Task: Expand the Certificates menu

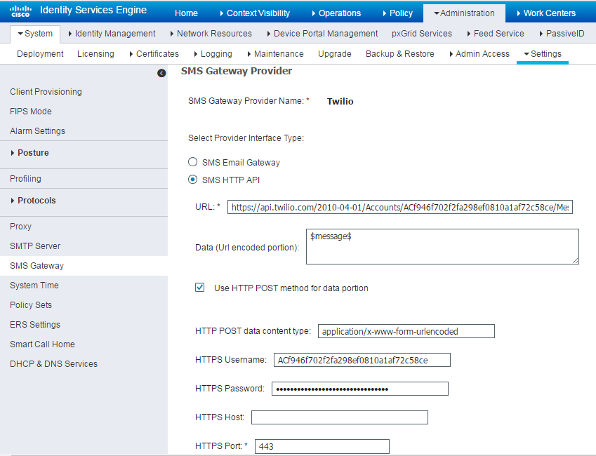Action: click(x=154, y=53)
